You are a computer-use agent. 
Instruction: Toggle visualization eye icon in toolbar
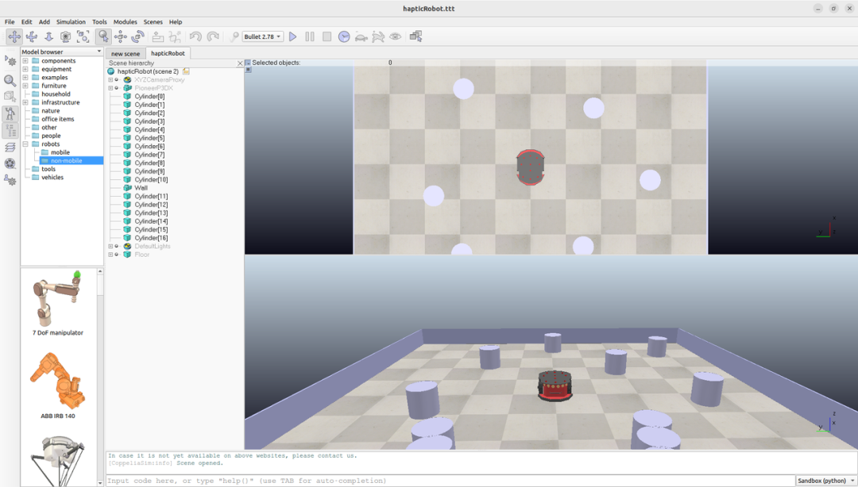[395, 36]
